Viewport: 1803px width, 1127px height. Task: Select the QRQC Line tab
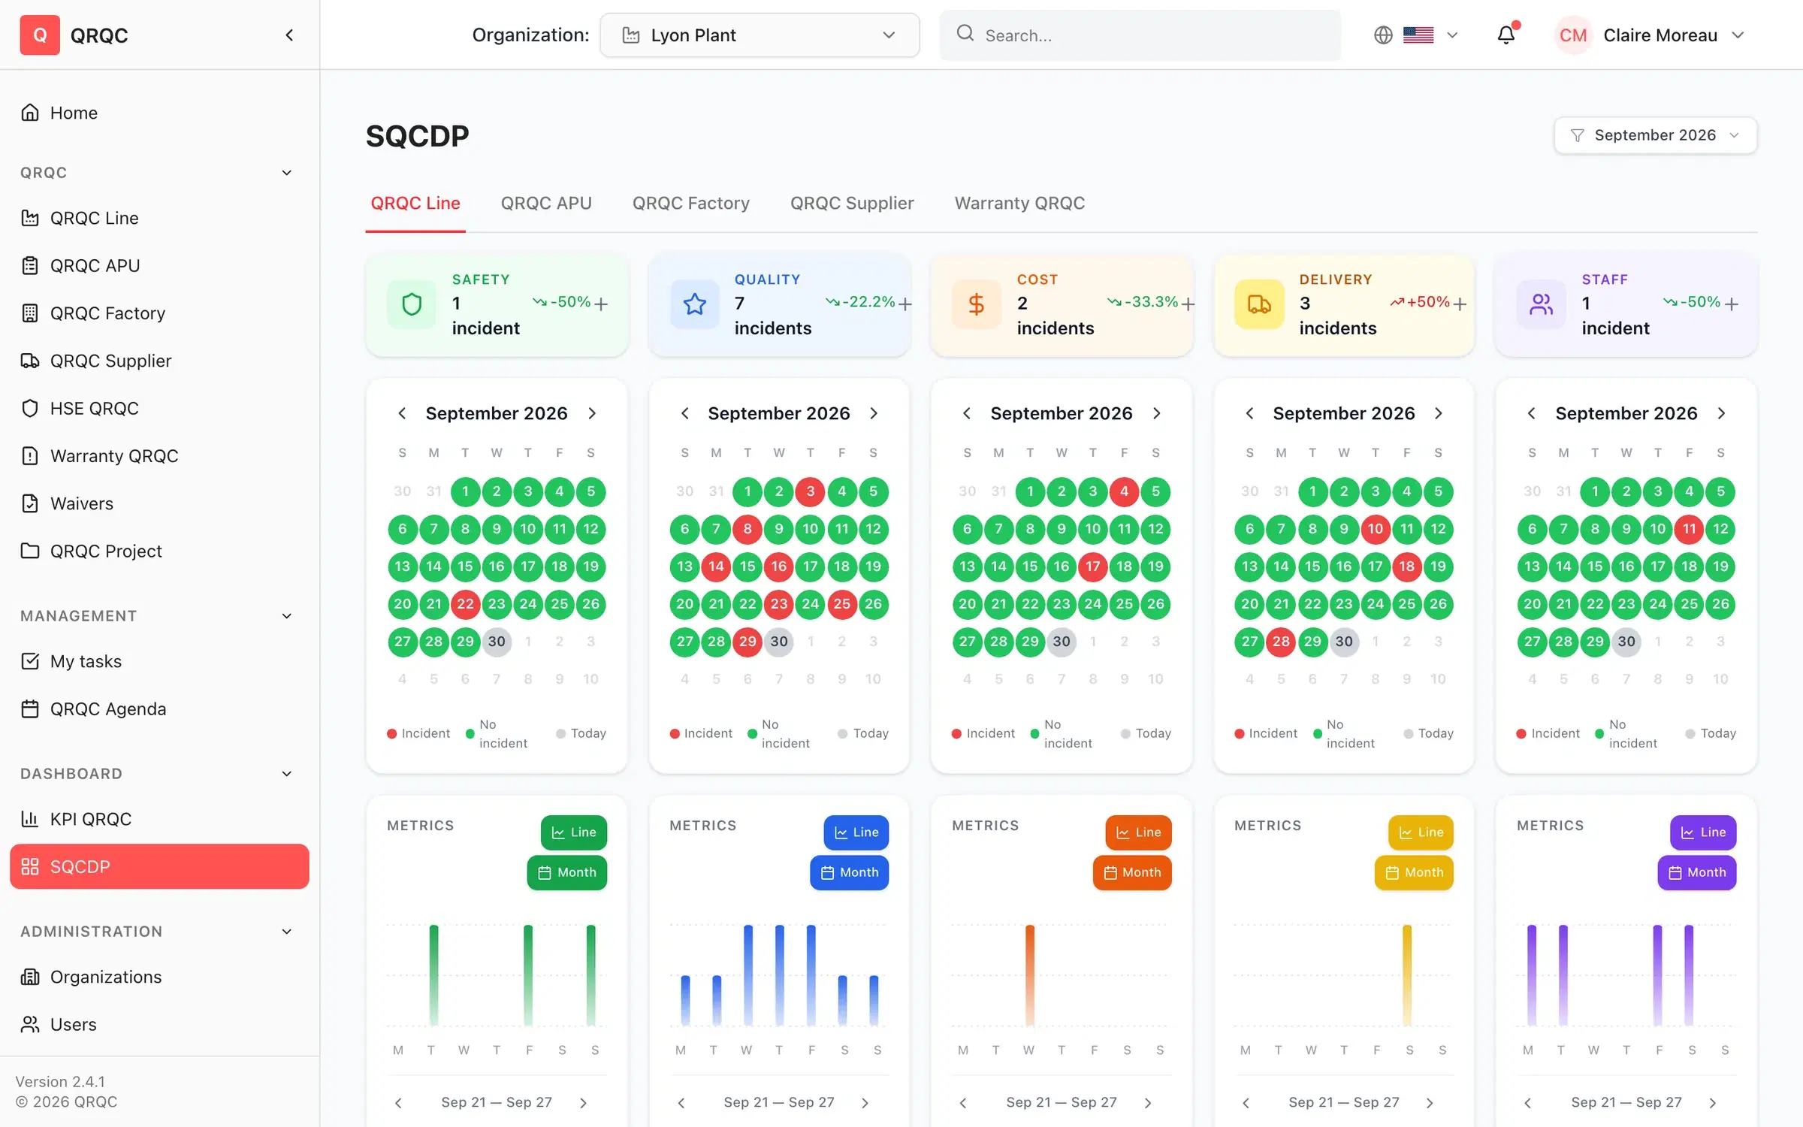click(x=415, y=204)
